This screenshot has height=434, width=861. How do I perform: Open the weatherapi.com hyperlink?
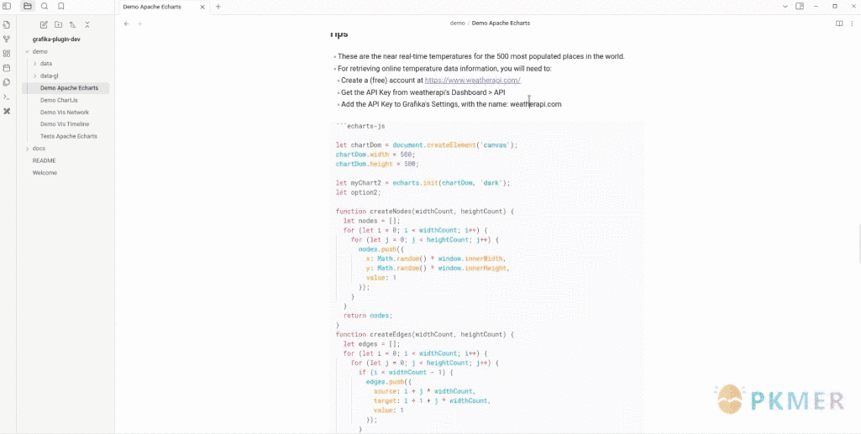tap(472, 81)
